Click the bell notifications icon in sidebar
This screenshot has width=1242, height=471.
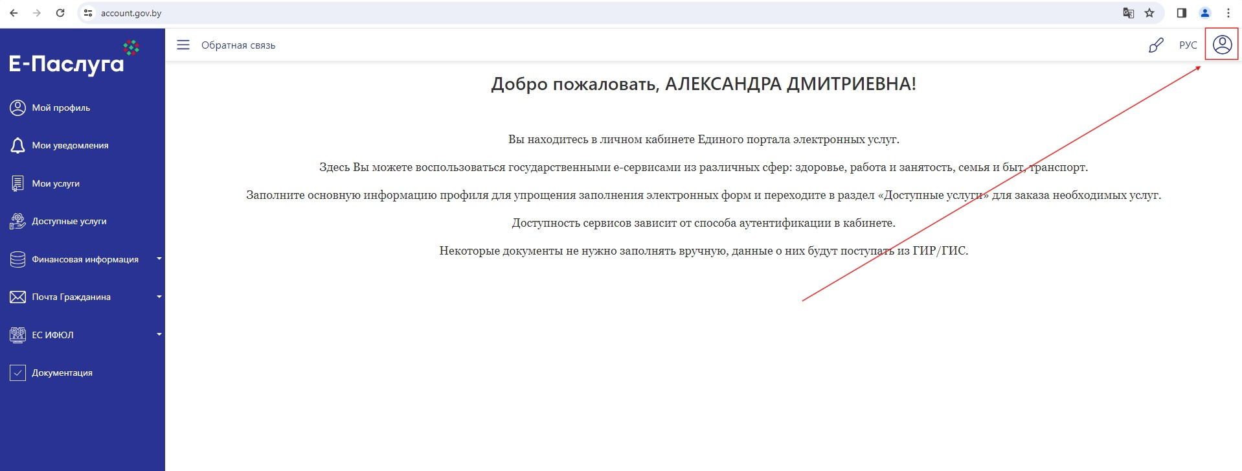click(x=17, y=146)
